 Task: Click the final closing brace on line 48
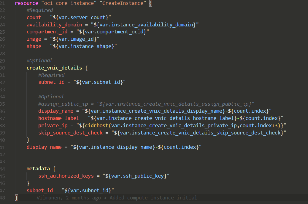tap(16, 198)
